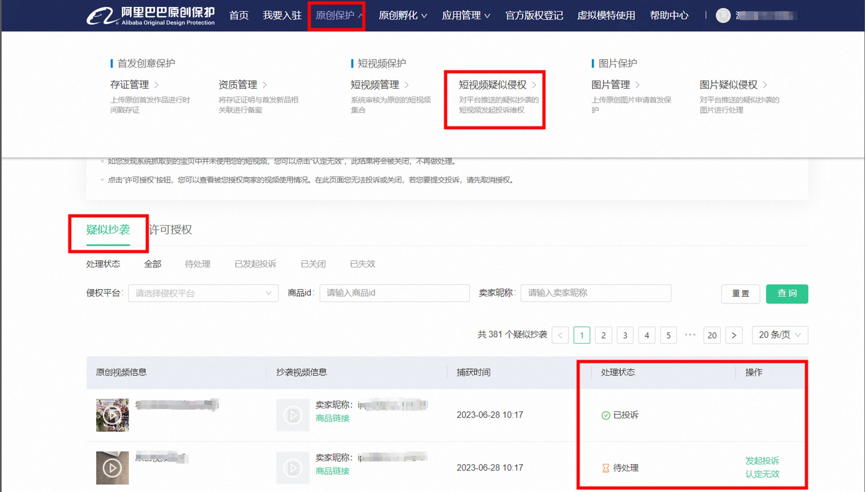Open 虚拟模特使用 in the navigation
The width and height of the screenshot is (865, 492).
[x=606, y=16]
